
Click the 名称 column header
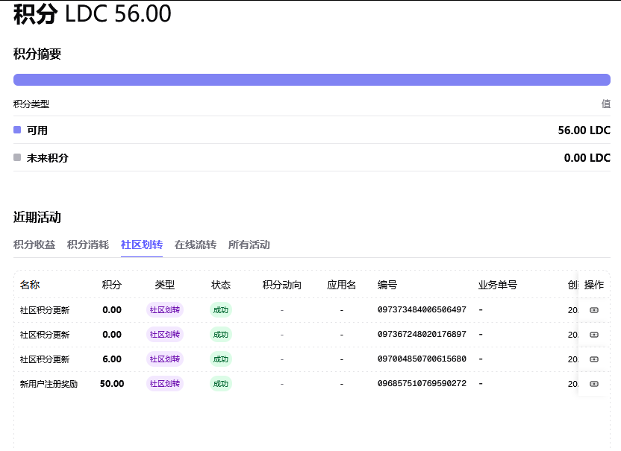point(30,285)
